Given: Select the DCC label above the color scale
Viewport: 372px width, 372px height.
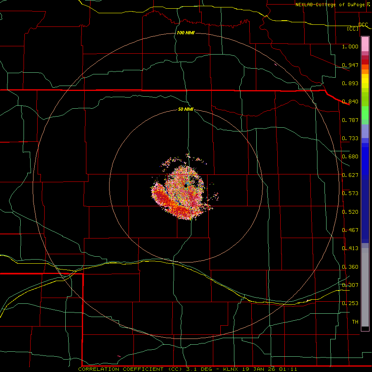Looking at the screenshot, I should click(x=363, y=24).
